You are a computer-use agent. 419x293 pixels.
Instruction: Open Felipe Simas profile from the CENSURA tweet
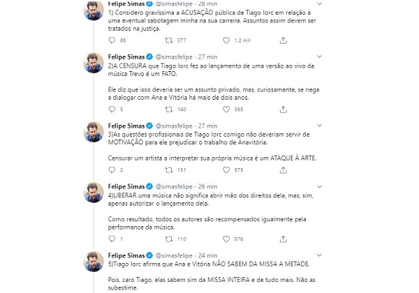pyautogui.click(x=126, y=57)
